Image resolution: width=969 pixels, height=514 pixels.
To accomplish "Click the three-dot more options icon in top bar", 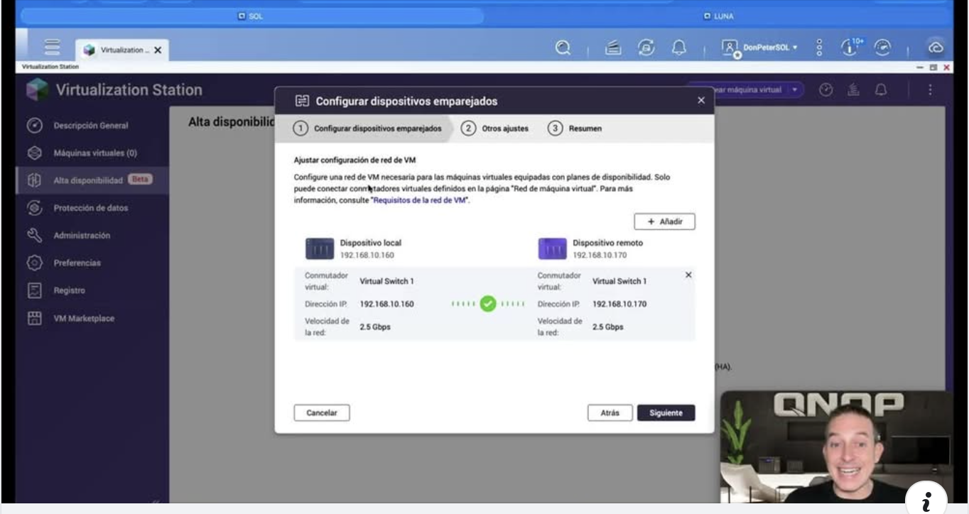I will click(819, 48).
